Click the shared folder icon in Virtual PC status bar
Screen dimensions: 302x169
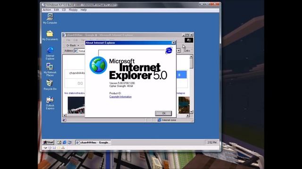(59, 148)
